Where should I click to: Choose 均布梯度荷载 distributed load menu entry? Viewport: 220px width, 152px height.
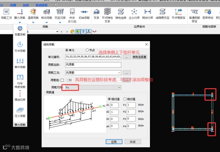[20, 81]
